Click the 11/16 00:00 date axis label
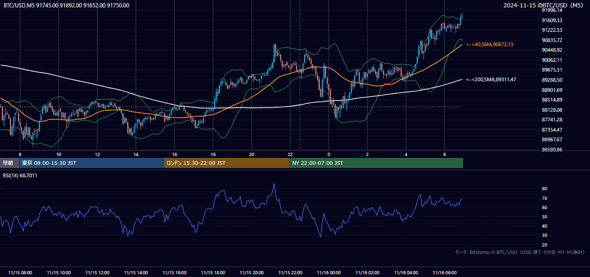The image size is (590, 277). coord(329,272)
